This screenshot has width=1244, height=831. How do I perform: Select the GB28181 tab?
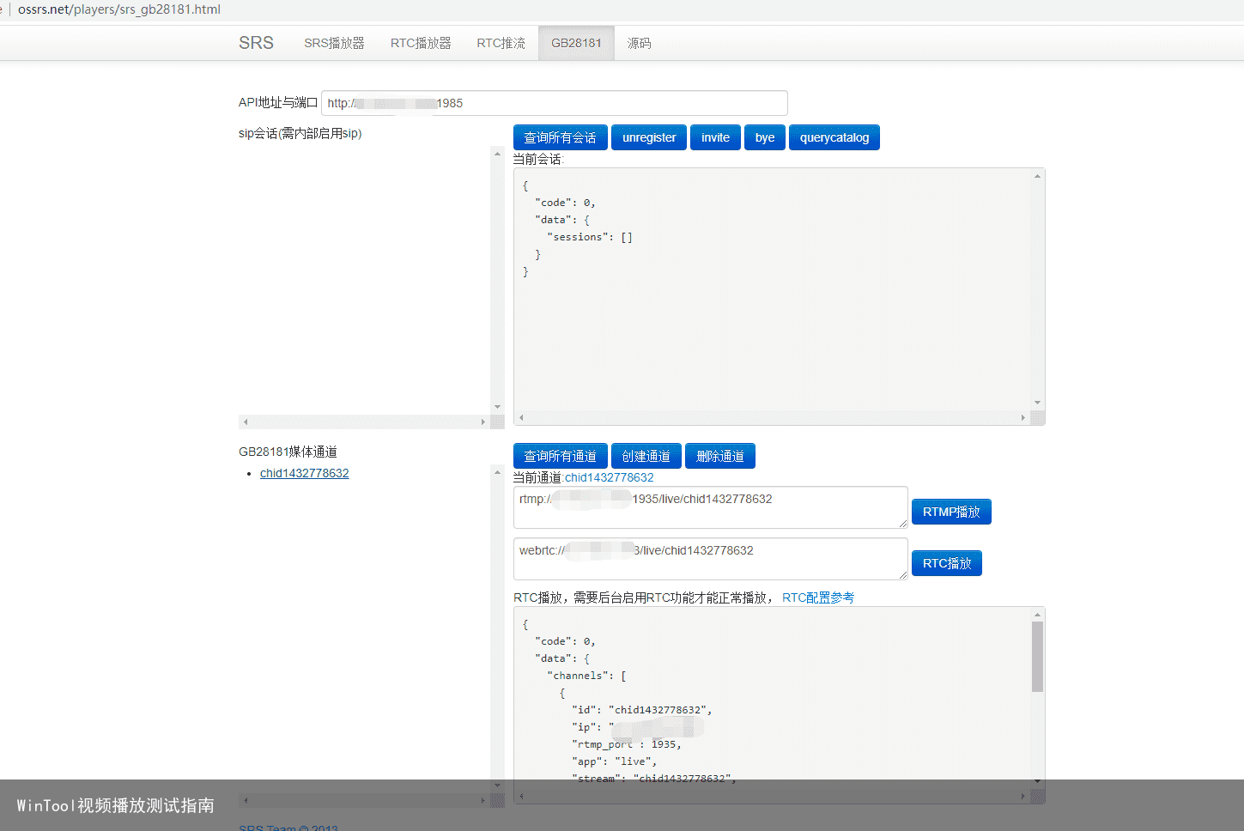(x=576, y=43)
